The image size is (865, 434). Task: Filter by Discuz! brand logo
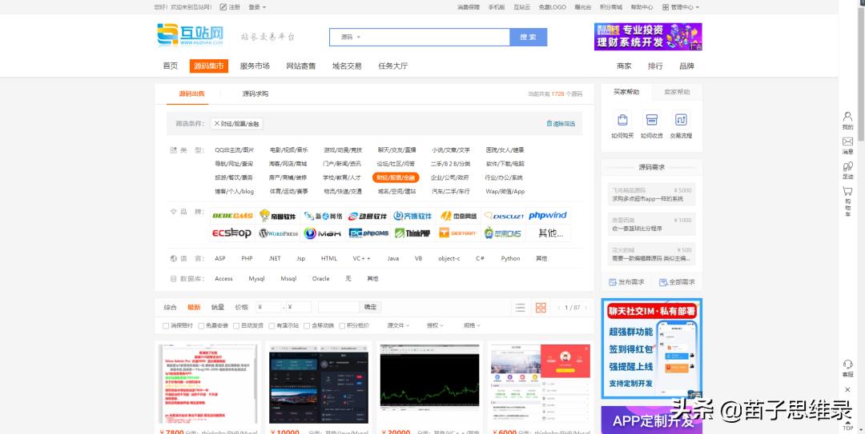point(503,216)
